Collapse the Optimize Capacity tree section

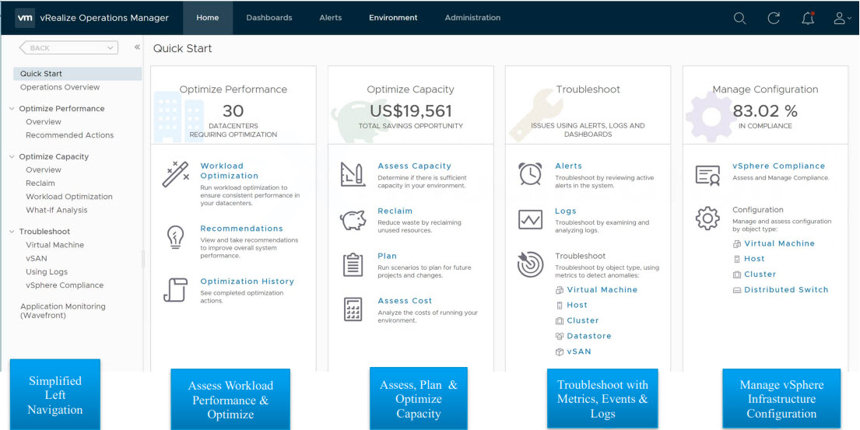coord(12,156)
